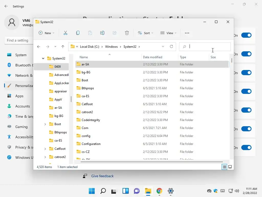Screen dimensions: 262x197
Task: Collapse System32 tree node
Action: click(x=43, y=58)
